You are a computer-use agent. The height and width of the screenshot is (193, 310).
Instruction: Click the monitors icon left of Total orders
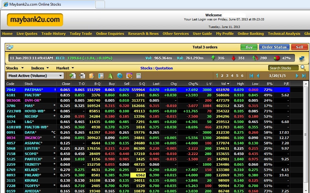(x=9, y=47)
